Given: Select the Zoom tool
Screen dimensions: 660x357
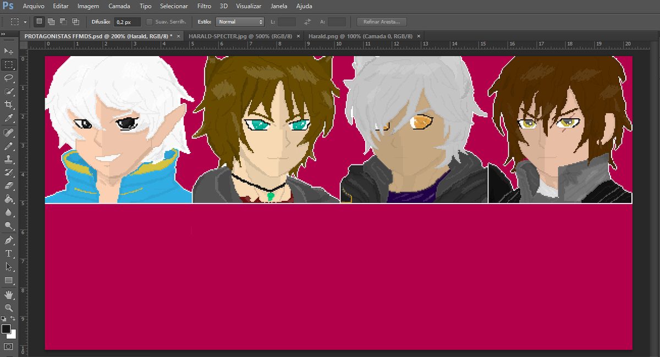Looking at the screenshot, I should point(8,308).
